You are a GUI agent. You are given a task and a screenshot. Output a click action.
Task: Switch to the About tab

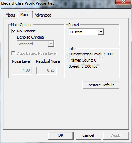click(x=10, y=15)
